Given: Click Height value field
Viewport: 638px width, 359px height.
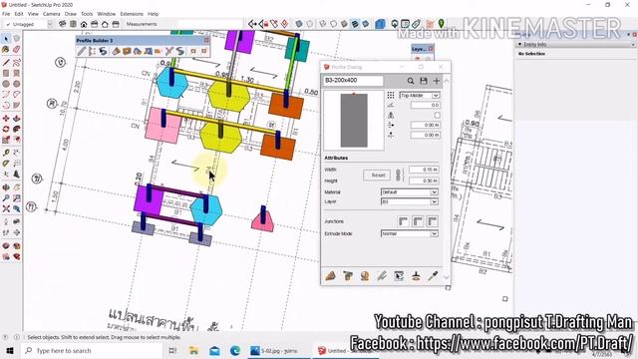Looking at the screenshot, I should (424, 180).
